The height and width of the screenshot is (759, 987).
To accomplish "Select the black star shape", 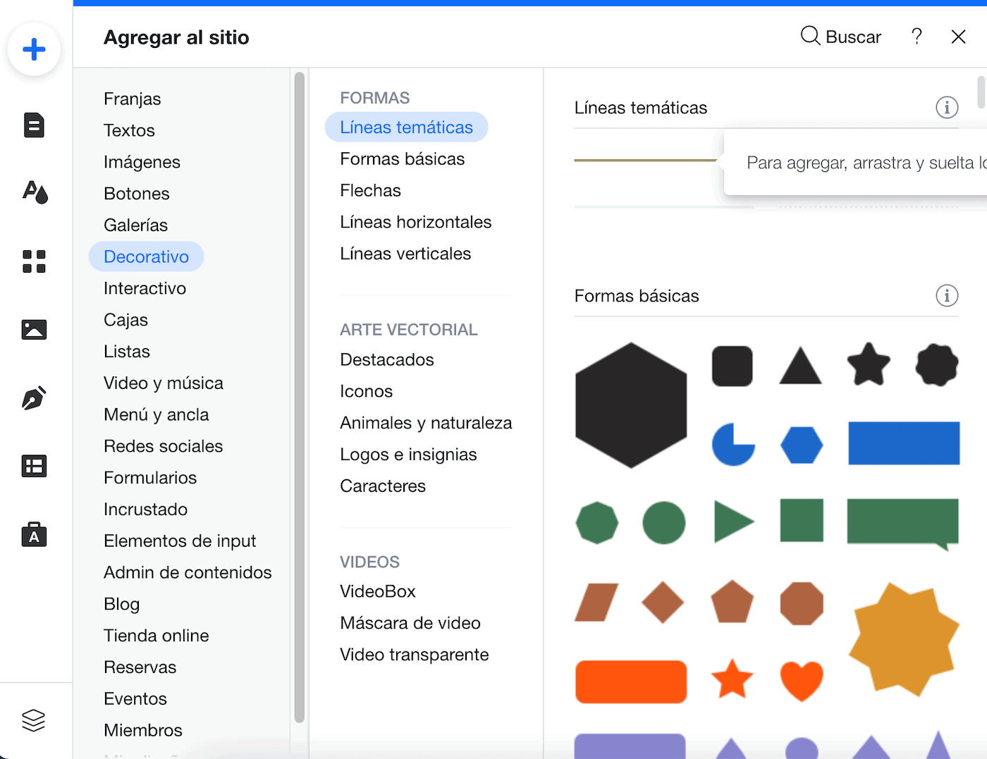I will (x=869, y=364).
